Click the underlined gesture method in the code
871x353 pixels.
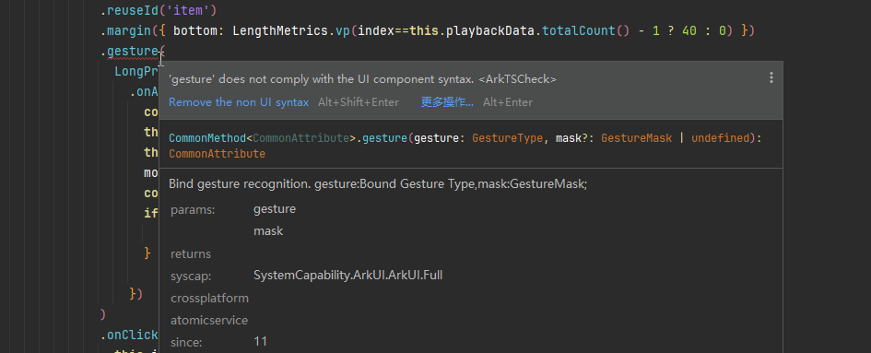click(132, 52)
